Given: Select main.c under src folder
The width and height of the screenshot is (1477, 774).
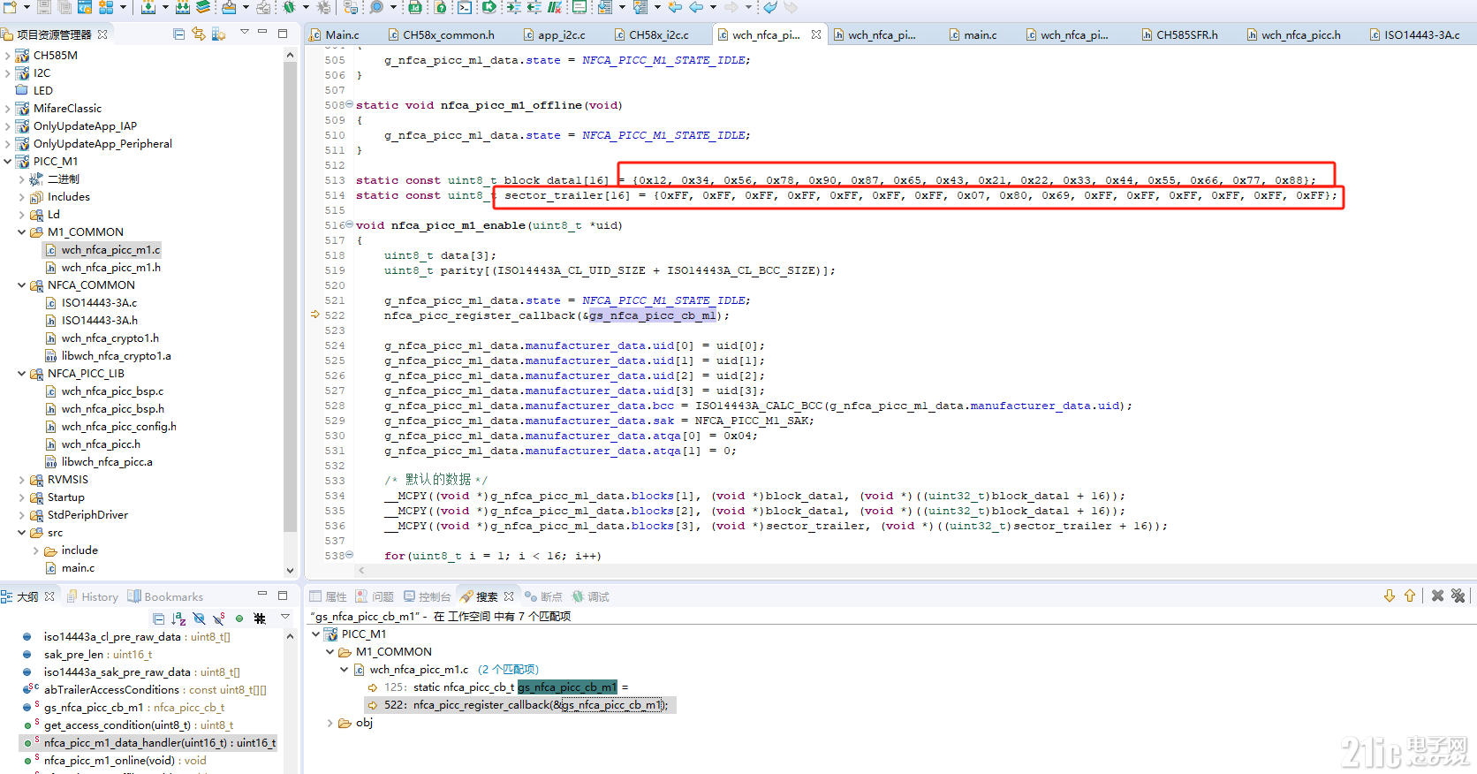Looking at the screenshot, I should click(78, 567).
